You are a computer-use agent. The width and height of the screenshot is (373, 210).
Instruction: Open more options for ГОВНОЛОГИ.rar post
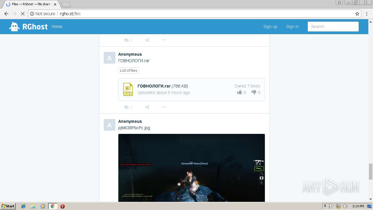(x=164, y=107)
